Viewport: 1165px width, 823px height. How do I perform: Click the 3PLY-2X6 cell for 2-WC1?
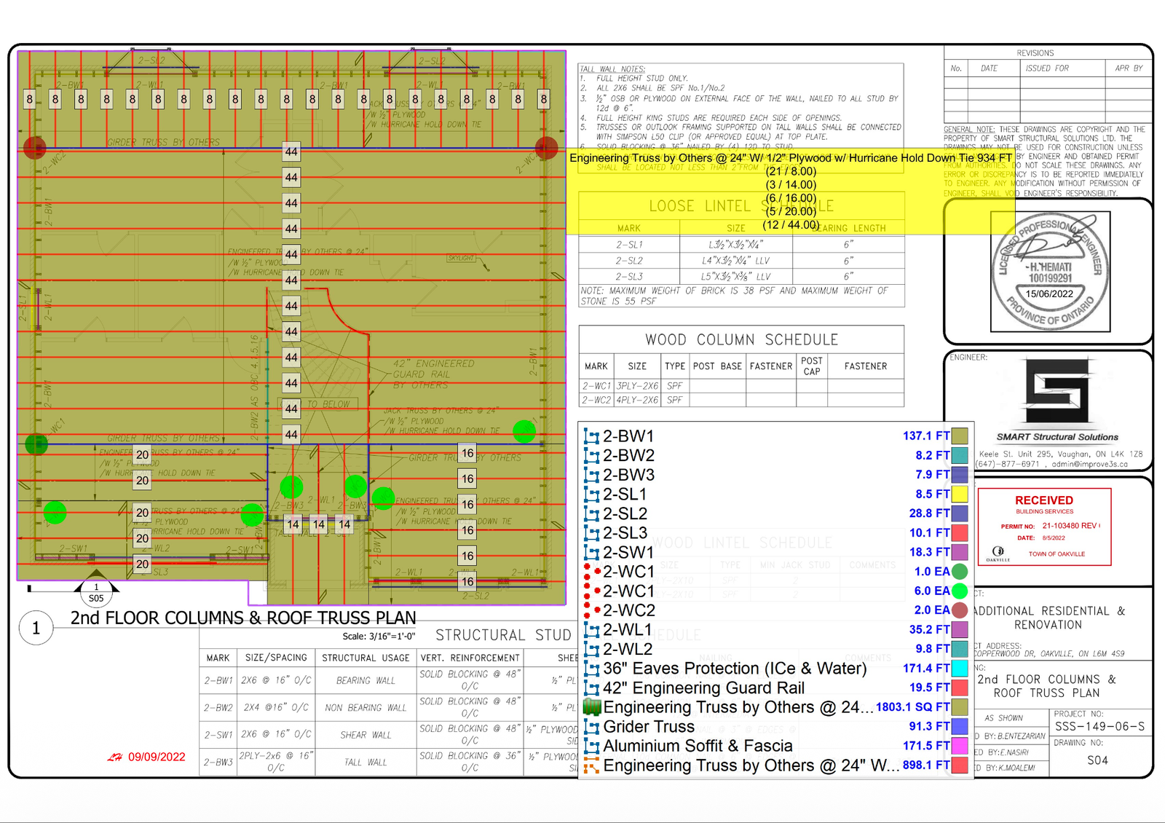637,386
